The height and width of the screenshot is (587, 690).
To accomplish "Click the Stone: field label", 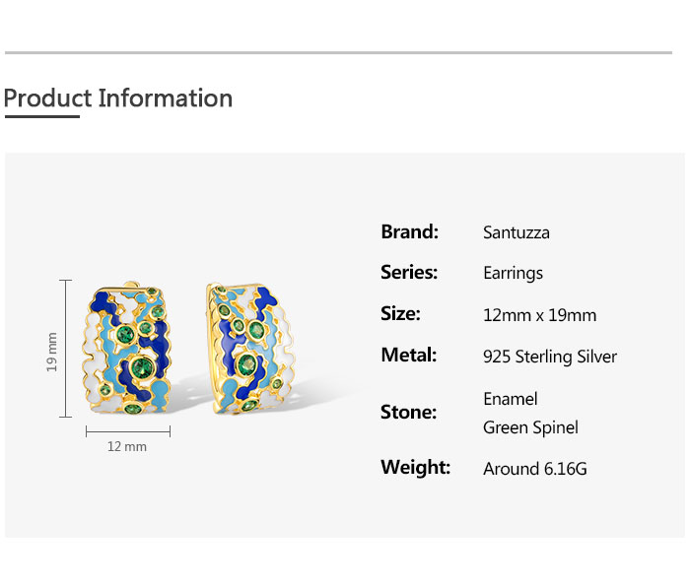I will [408, 413].
